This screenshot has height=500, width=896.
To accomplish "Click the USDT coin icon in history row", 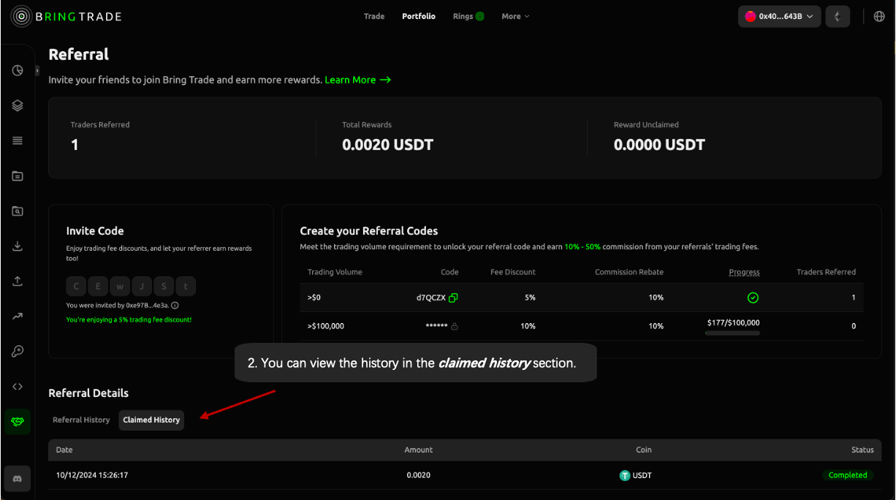I will 625,475.
